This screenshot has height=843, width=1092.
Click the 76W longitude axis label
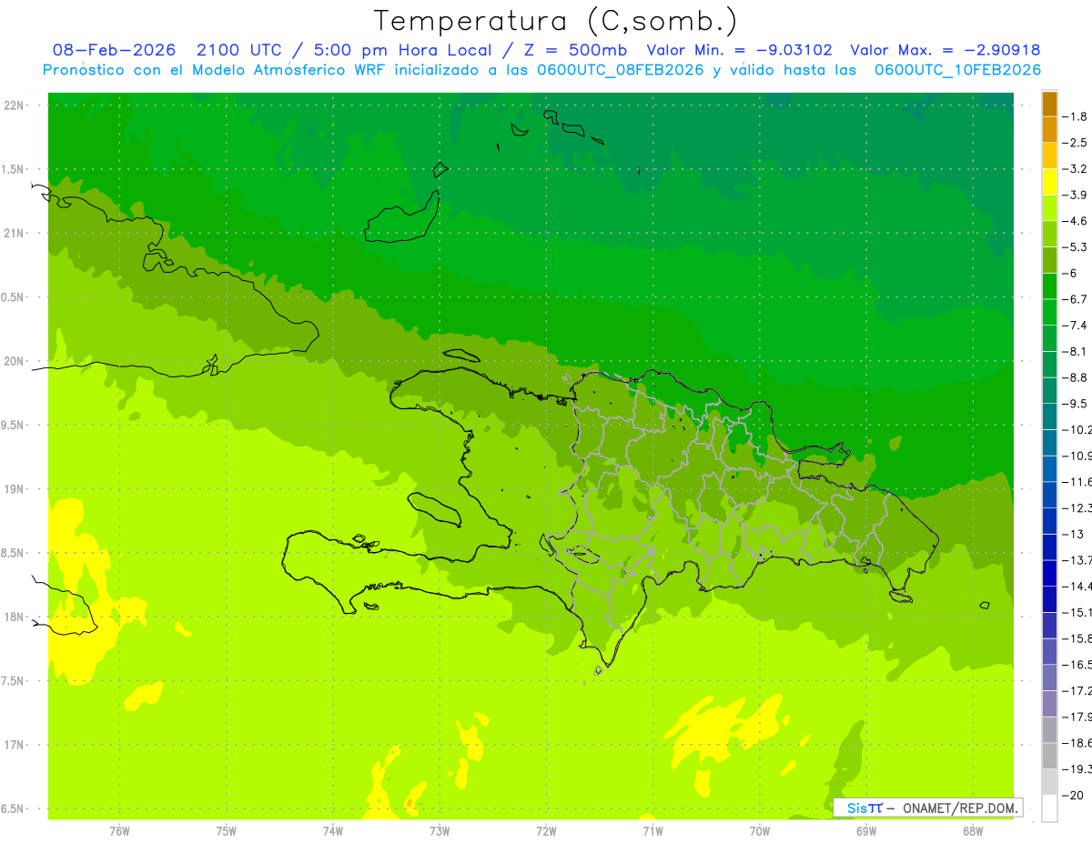point(119,831)
